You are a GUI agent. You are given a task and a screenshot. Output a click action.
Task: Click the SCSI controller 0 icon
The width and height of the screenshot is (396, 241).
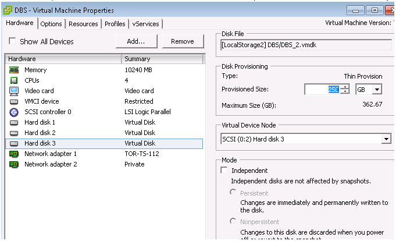tap(14, 112)
